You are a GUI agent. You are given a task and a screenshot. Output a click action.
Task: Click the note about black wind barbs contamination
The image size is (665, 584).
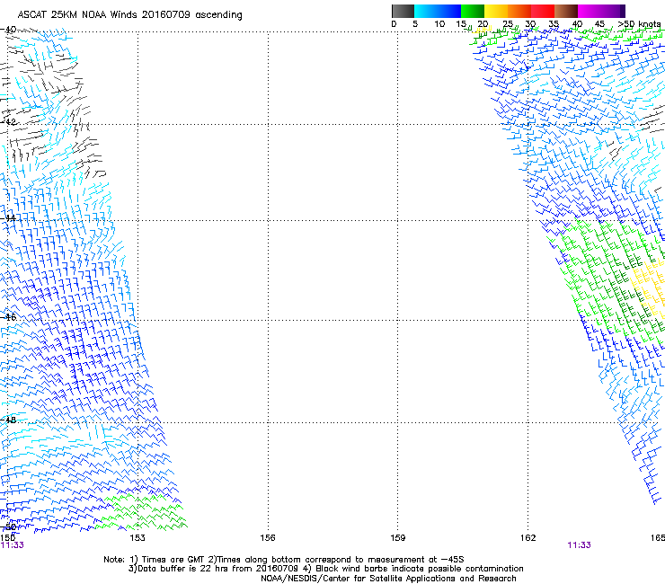pos(413,569)
